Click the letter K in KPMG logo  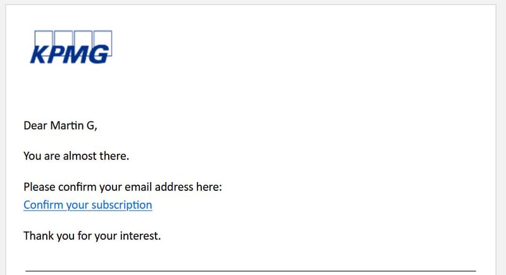(39, 54)
